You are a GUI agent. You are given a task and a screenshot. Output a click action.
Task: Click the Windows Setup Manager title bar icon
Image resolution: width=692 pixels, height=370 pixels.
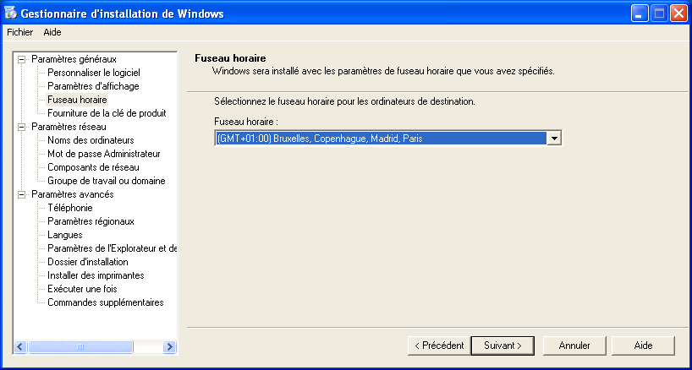point(11,14)
